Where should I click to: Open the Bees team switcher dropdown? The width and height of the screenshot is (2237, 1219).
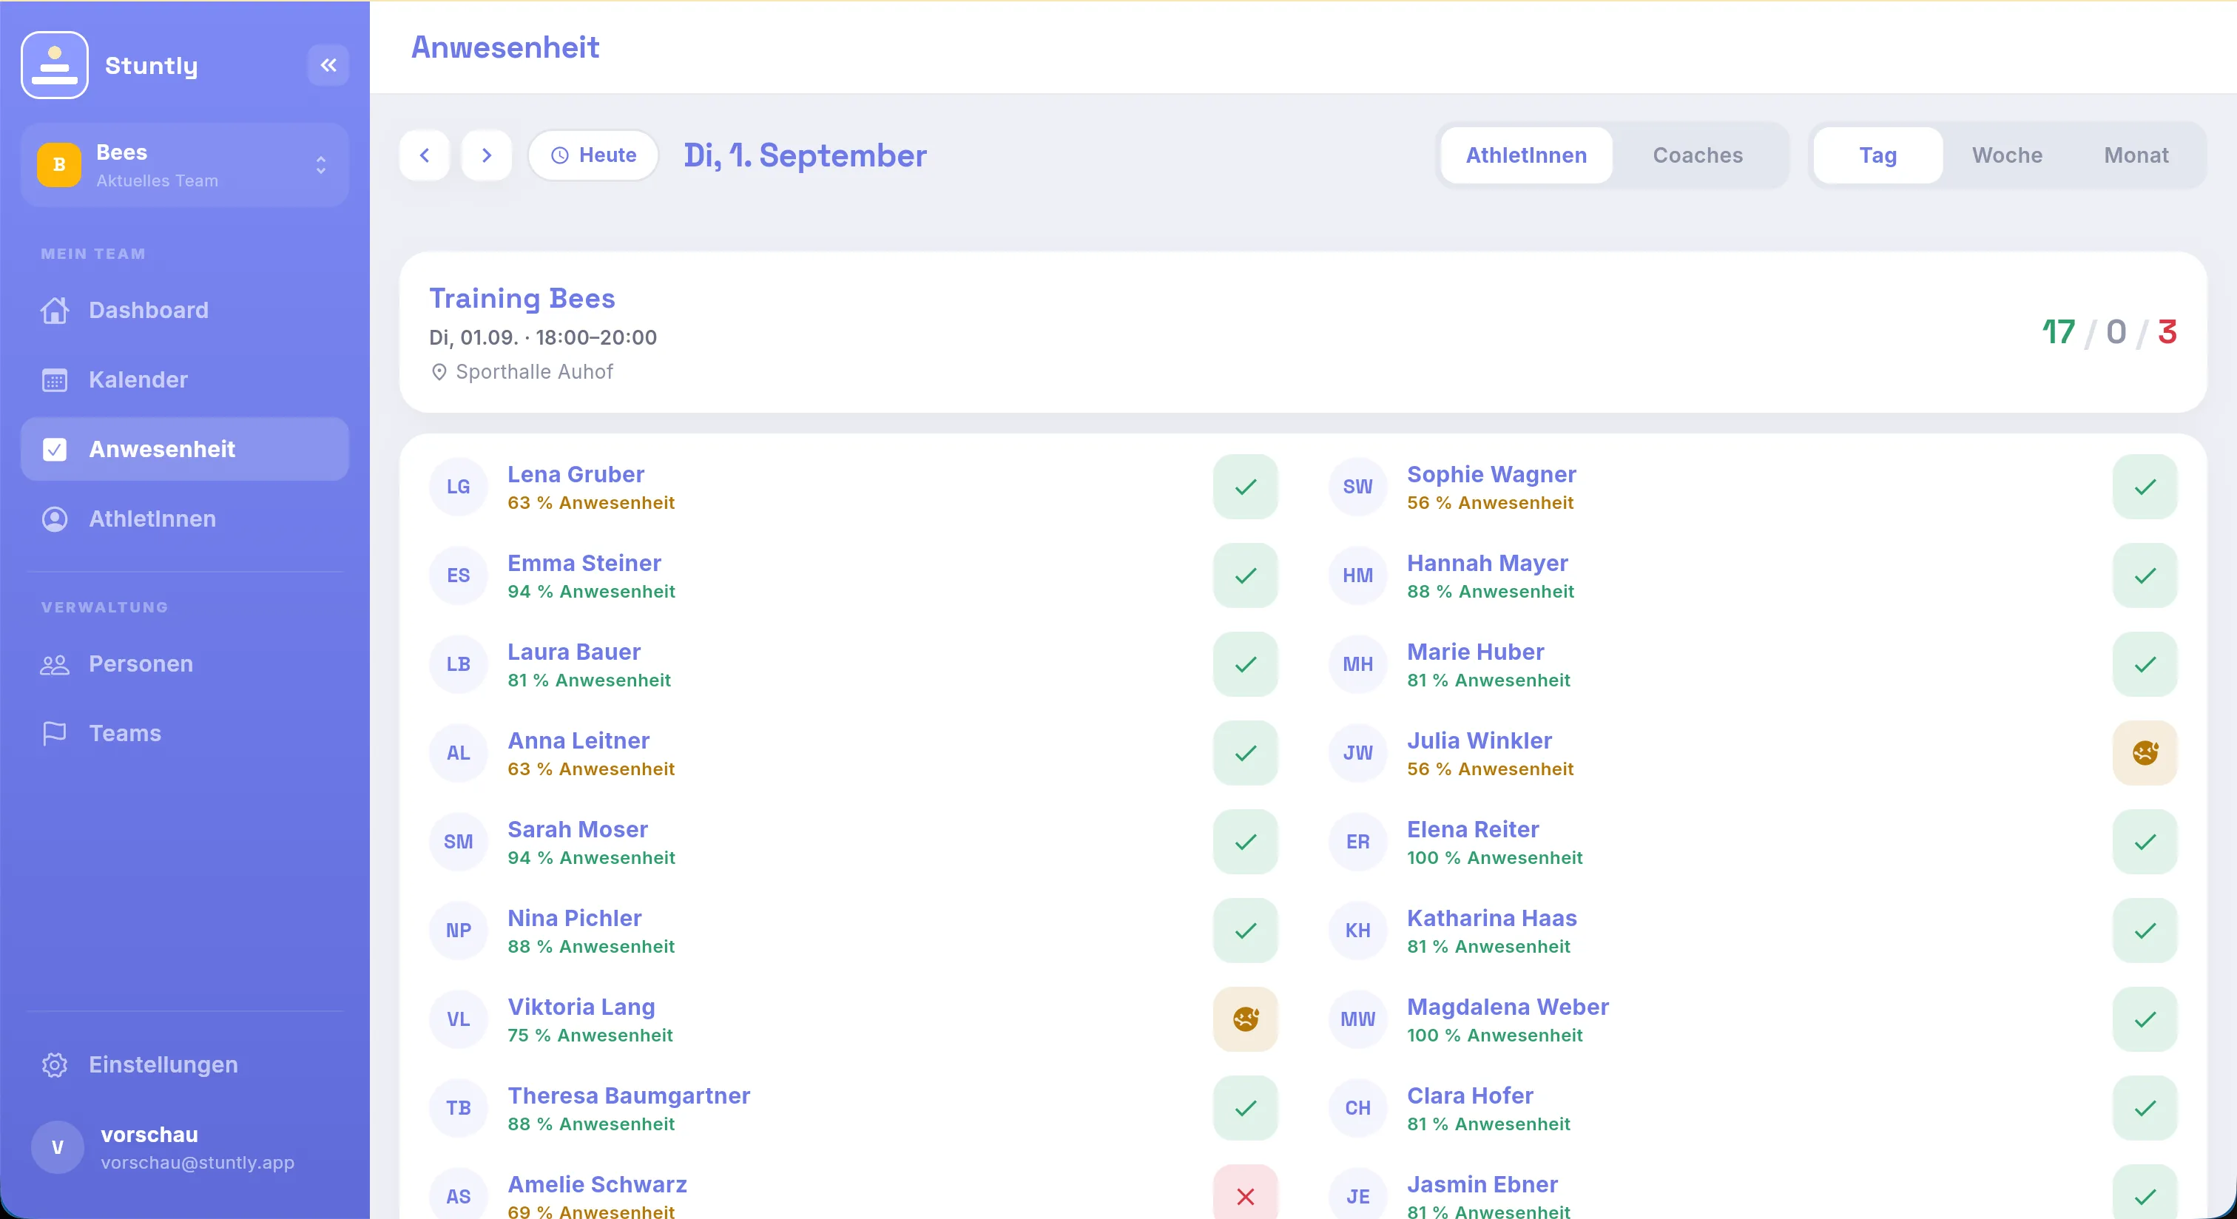[x=185, y=165]
